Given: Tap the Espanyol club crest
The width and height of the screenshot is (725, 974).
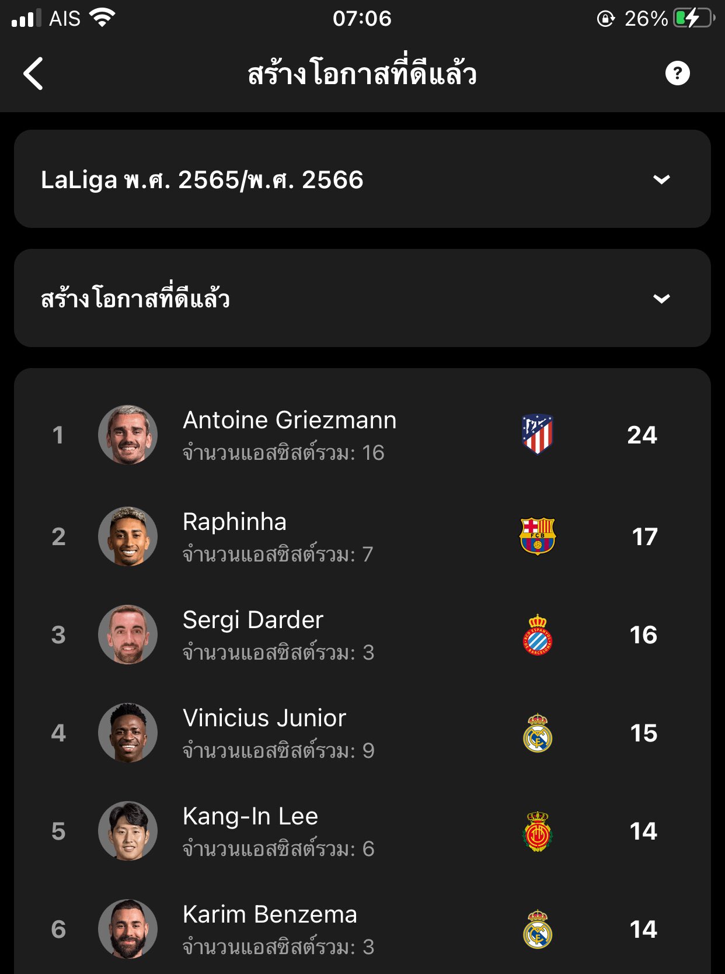Looking at the screenshot, I should 537,635.
